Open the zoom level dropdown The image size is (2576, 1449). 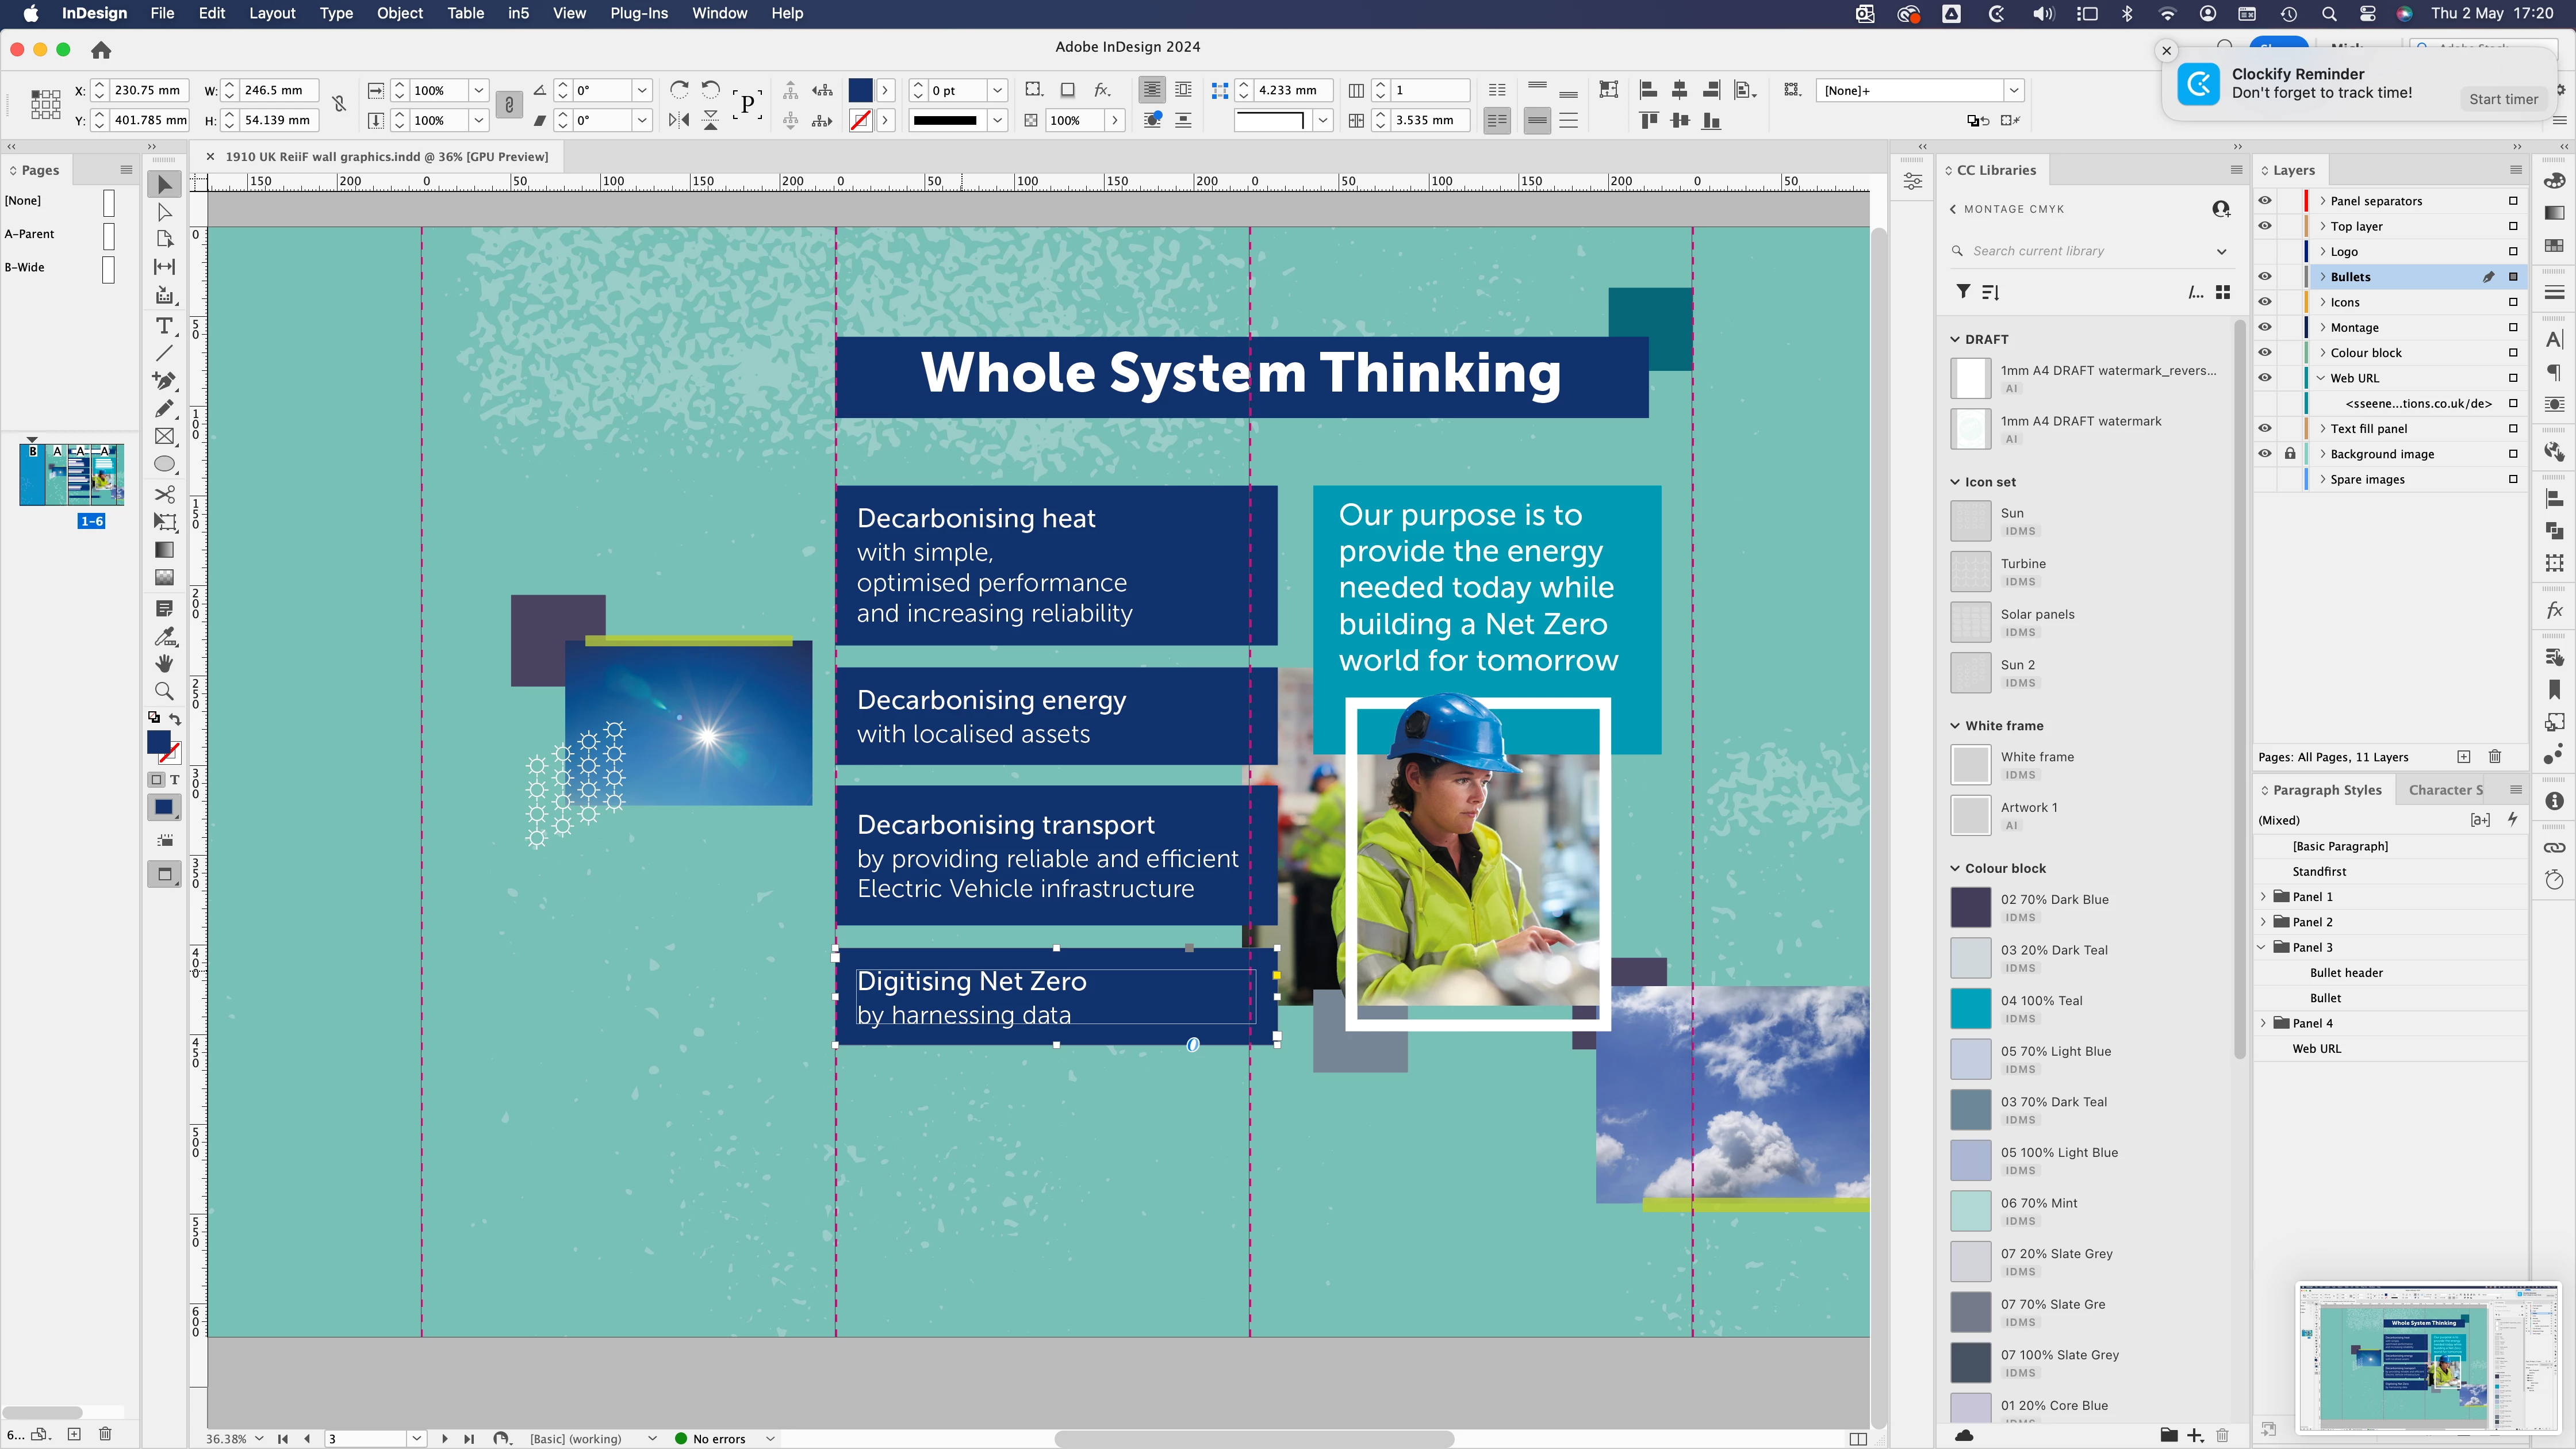[x=259, y=1438]
